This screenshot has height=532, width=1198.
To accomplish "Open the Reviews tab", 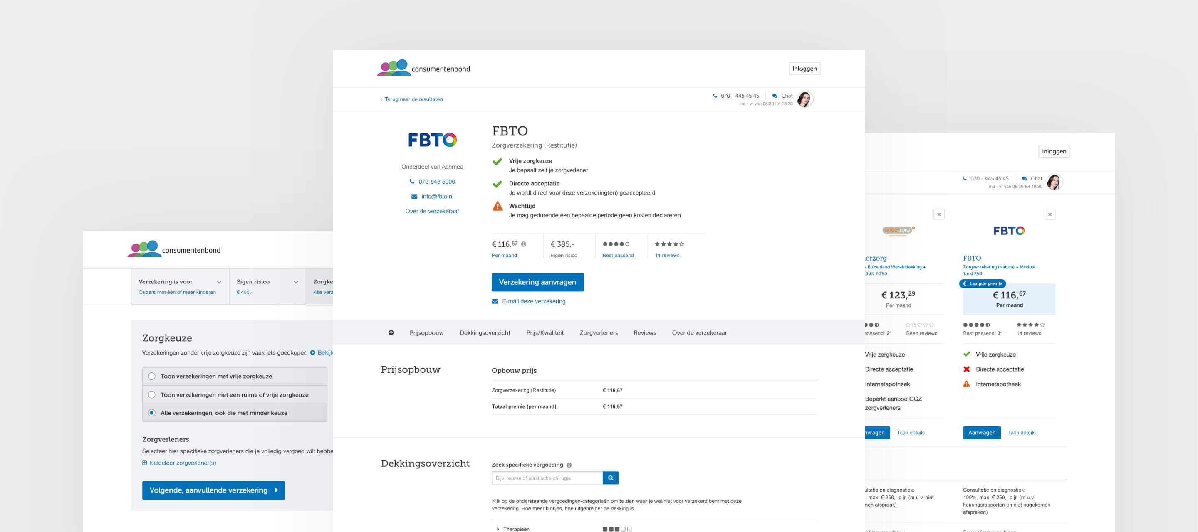I will point(645,332).
